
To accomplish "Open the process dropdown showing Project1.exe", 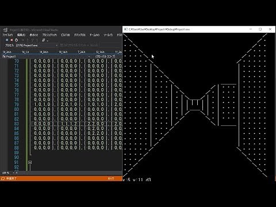I will pyautogui.click(x=37, y=45).
